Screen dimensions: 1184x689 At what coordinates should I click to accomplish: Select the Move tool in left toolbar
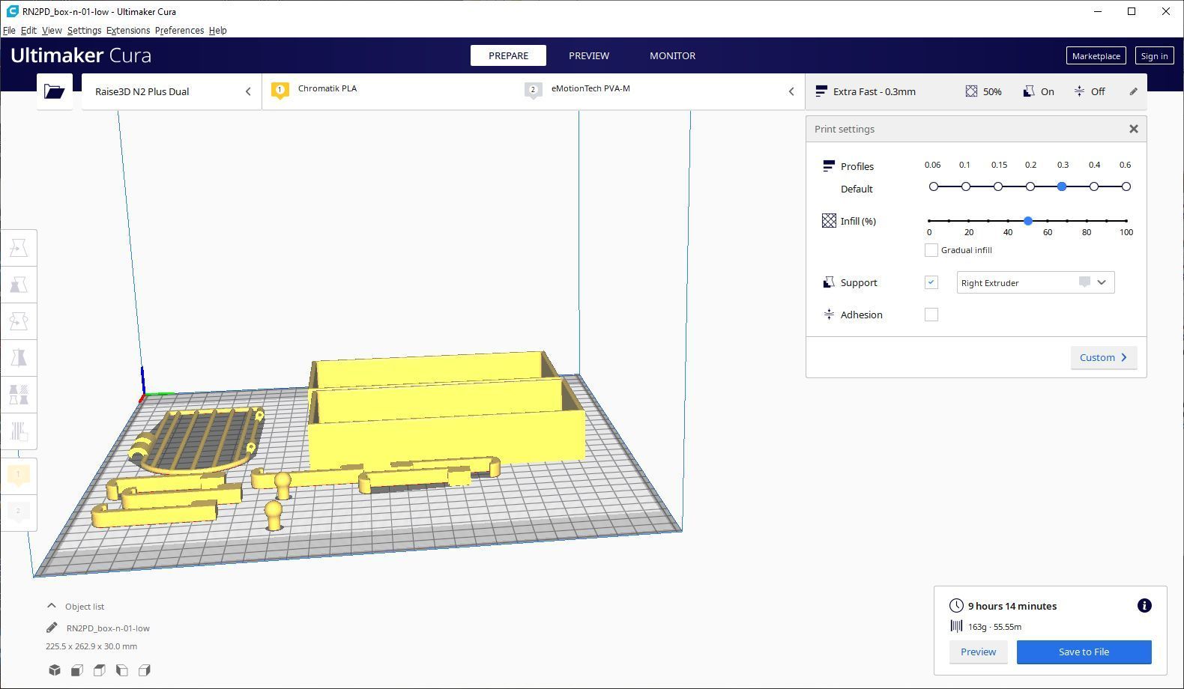click(19, 248)
